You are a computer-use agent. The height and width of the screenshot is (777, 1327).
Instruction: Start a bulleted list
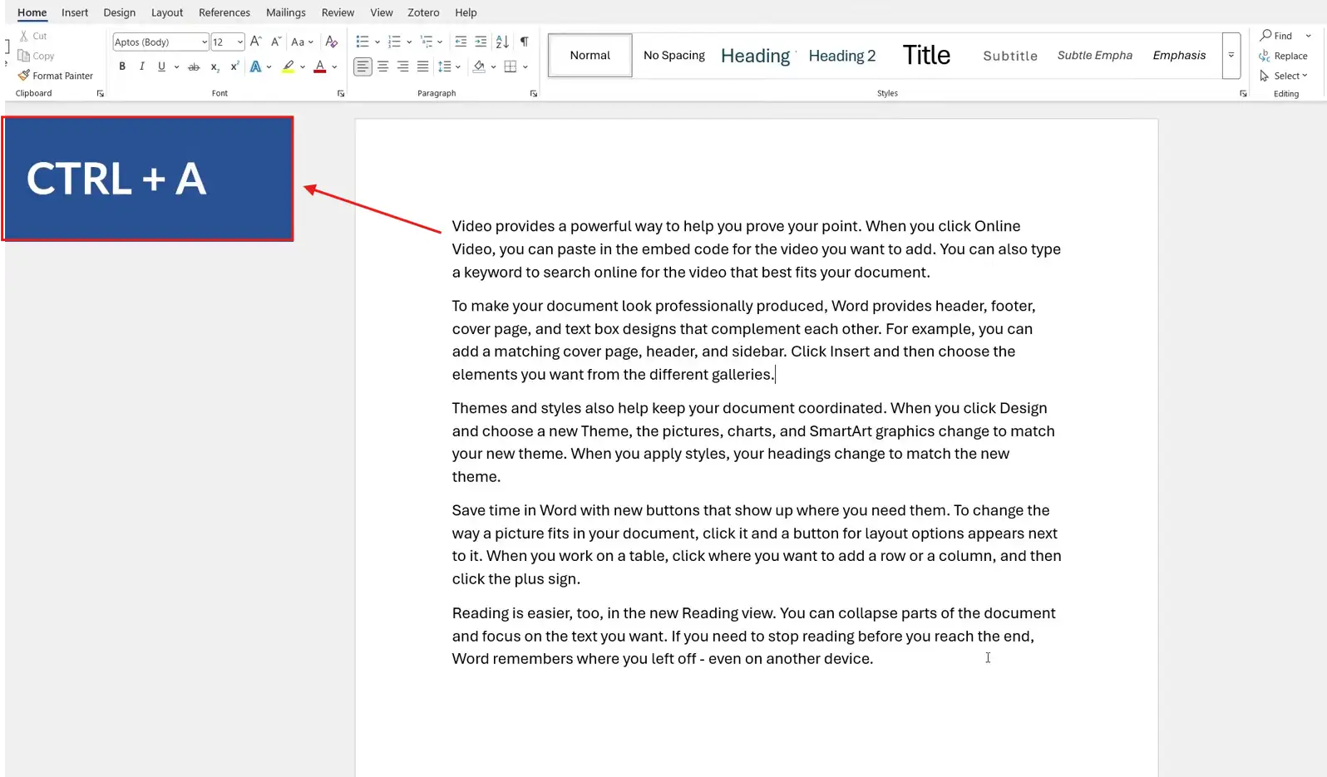pos(363,42)
